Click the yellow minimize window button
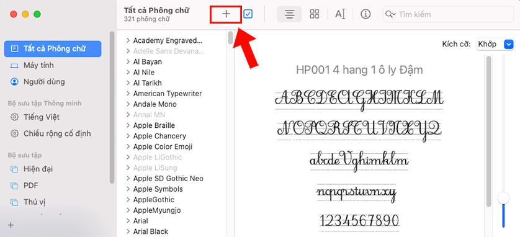 pos(25,14)
